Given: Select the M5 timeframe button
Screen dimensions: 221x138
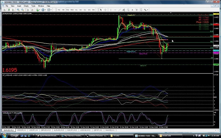Looking at the screenshot, I should 63,10.
